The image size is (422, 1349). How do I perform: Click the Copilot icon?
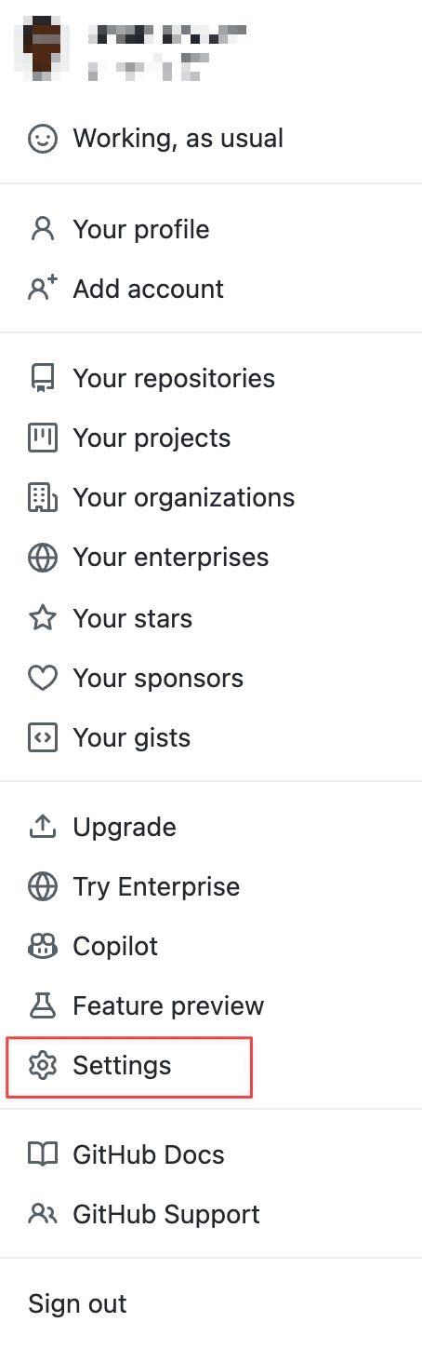pos(43,946)
